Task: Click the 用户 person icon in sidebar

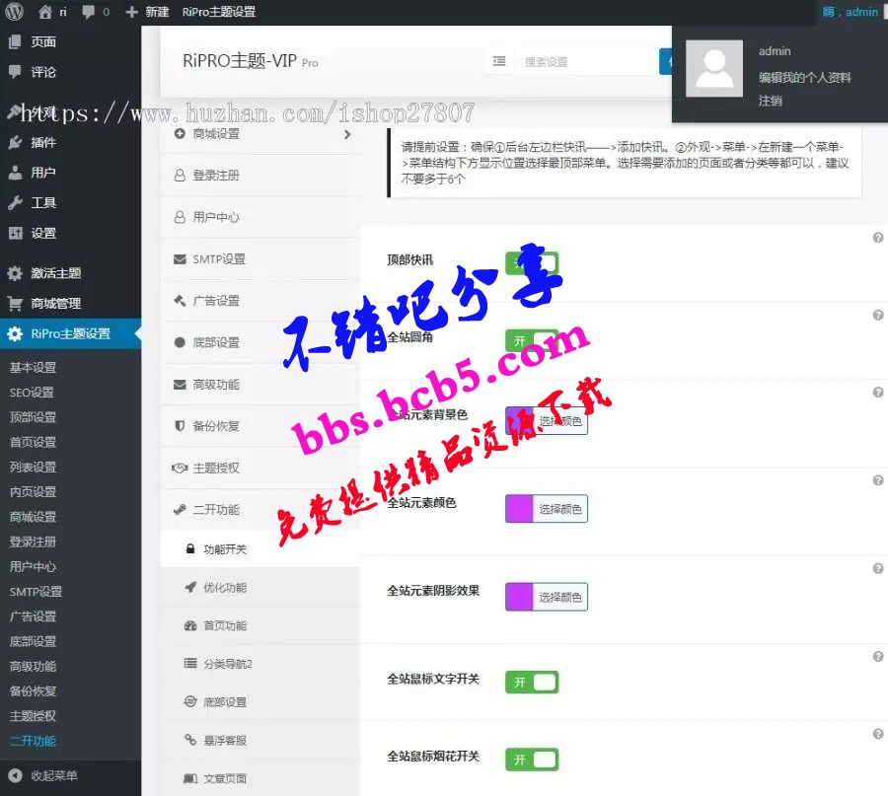Action: pyautogui.click(x=15, y=173)
